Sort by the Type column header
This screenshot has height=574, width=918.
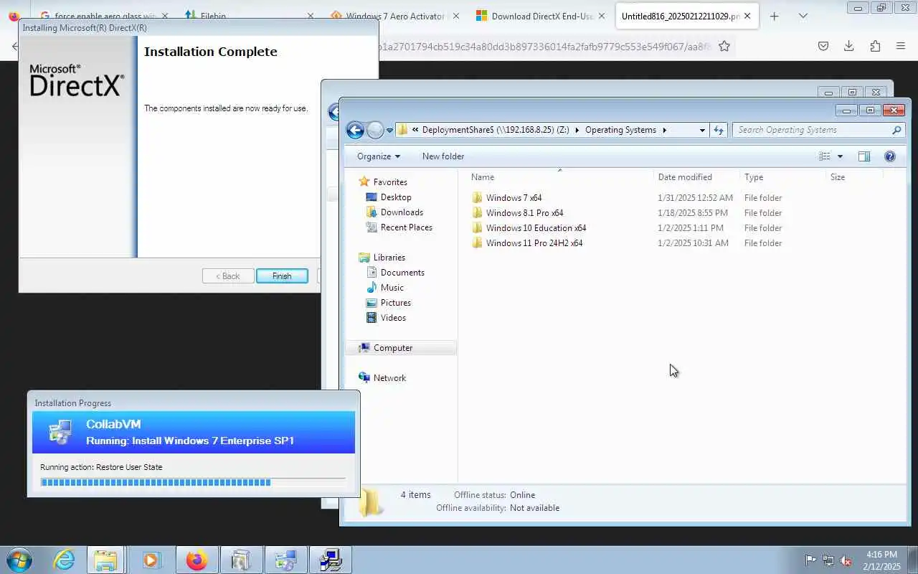[754, 177]
